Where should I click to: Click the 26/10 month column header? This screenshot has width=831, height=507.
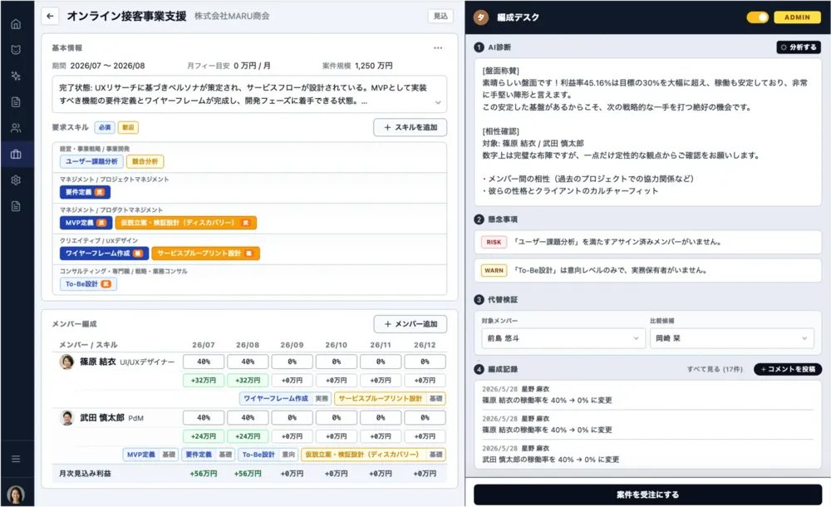pyautogui.click(x=336, y=345)
